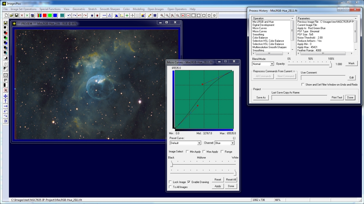Click the first zoom-in magnifier icon
This screenshot has width=364, height=204.
162,15
